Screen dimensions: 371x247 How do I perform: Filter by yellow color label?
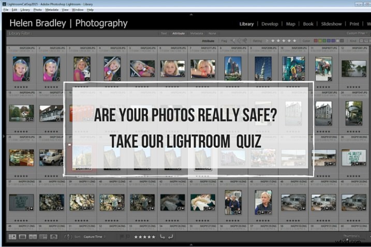[x=320, y=41]
